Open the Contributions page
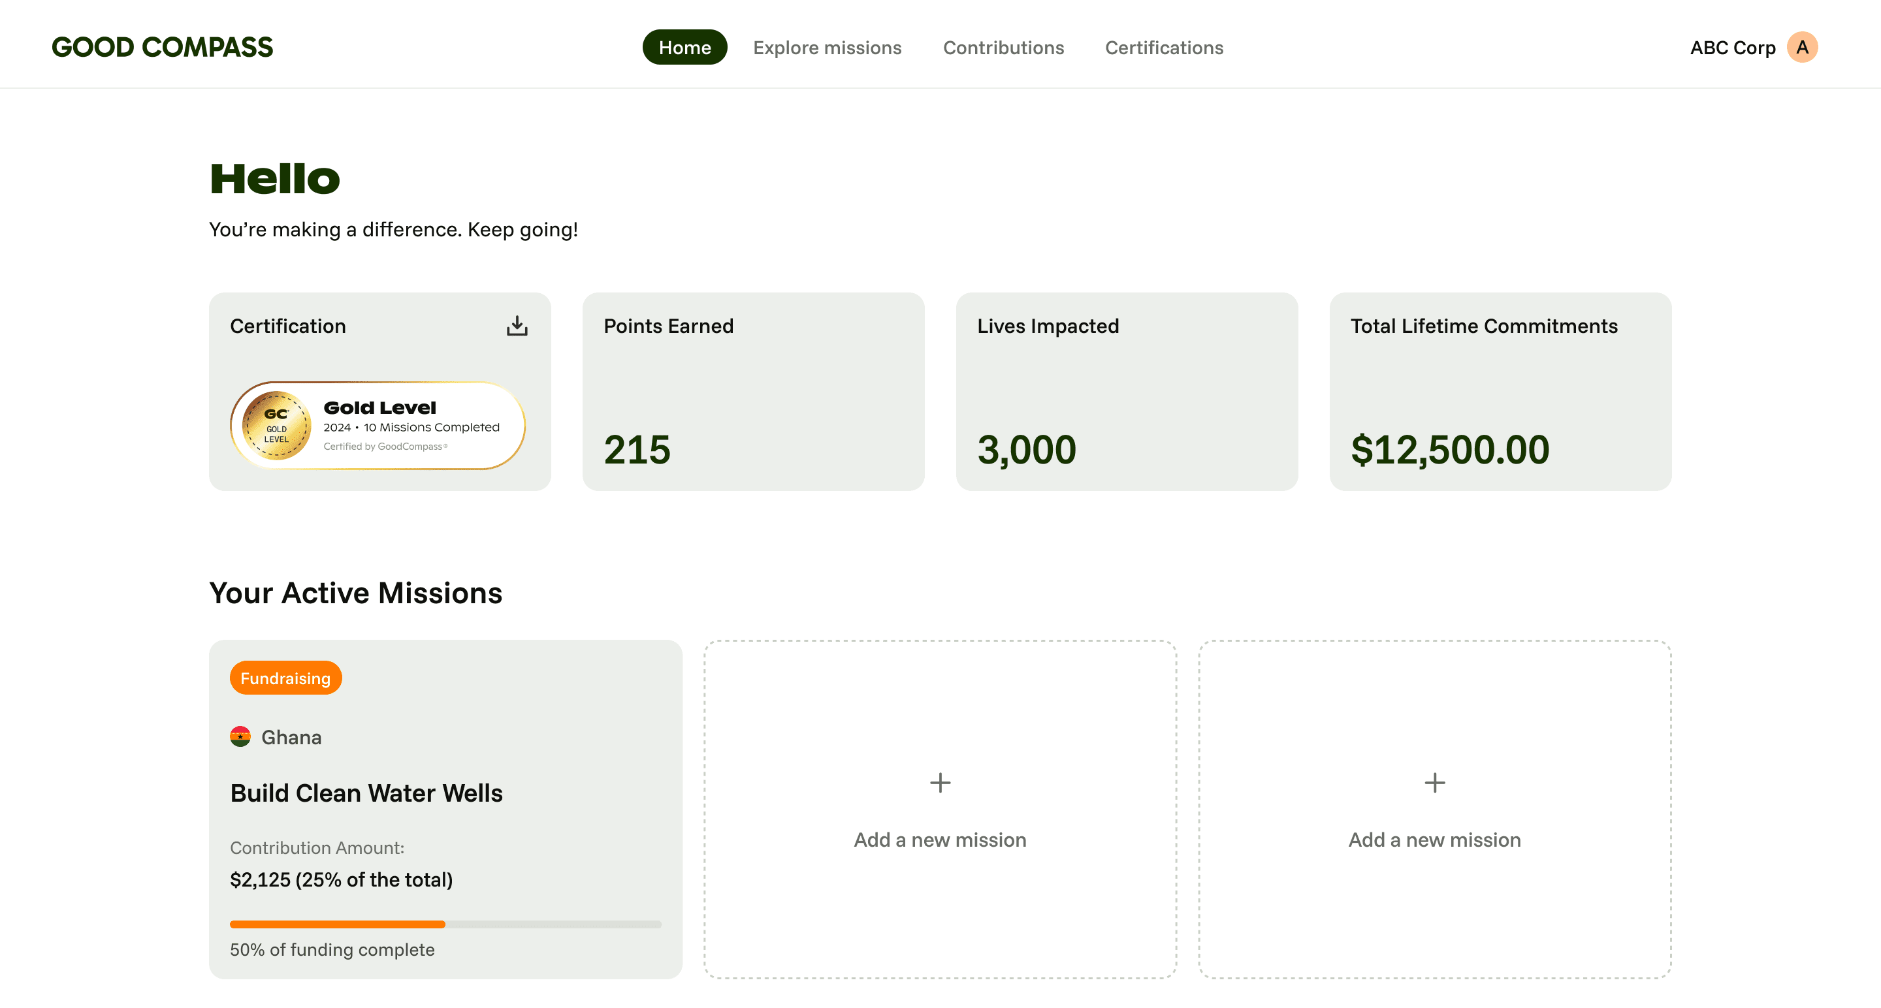1881x1008 pixels. pyautogui.click(x=1003, y=48)
